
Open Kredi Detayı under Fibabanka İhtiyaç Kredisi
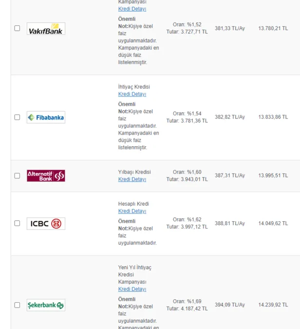[x=132, y=94]
